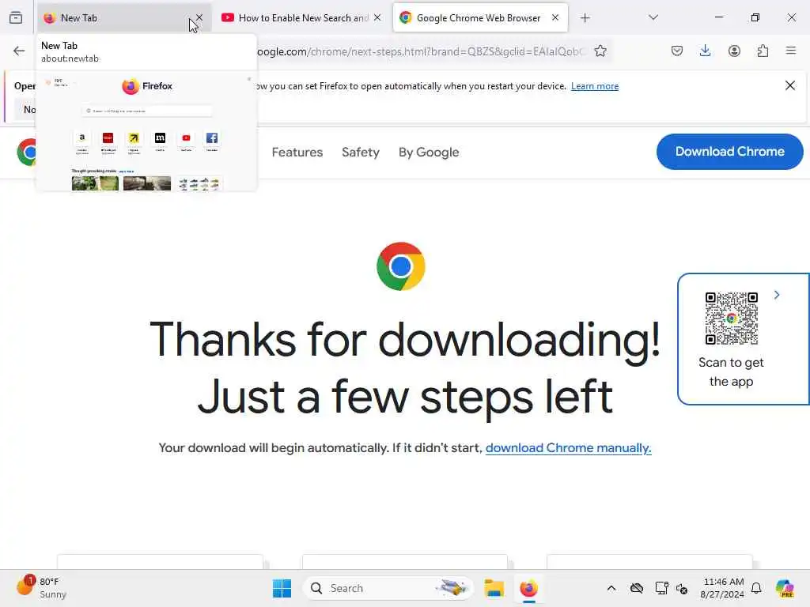Click the Firefox taskbar icon
The image size is (810, 607).
tap(528, 588)
